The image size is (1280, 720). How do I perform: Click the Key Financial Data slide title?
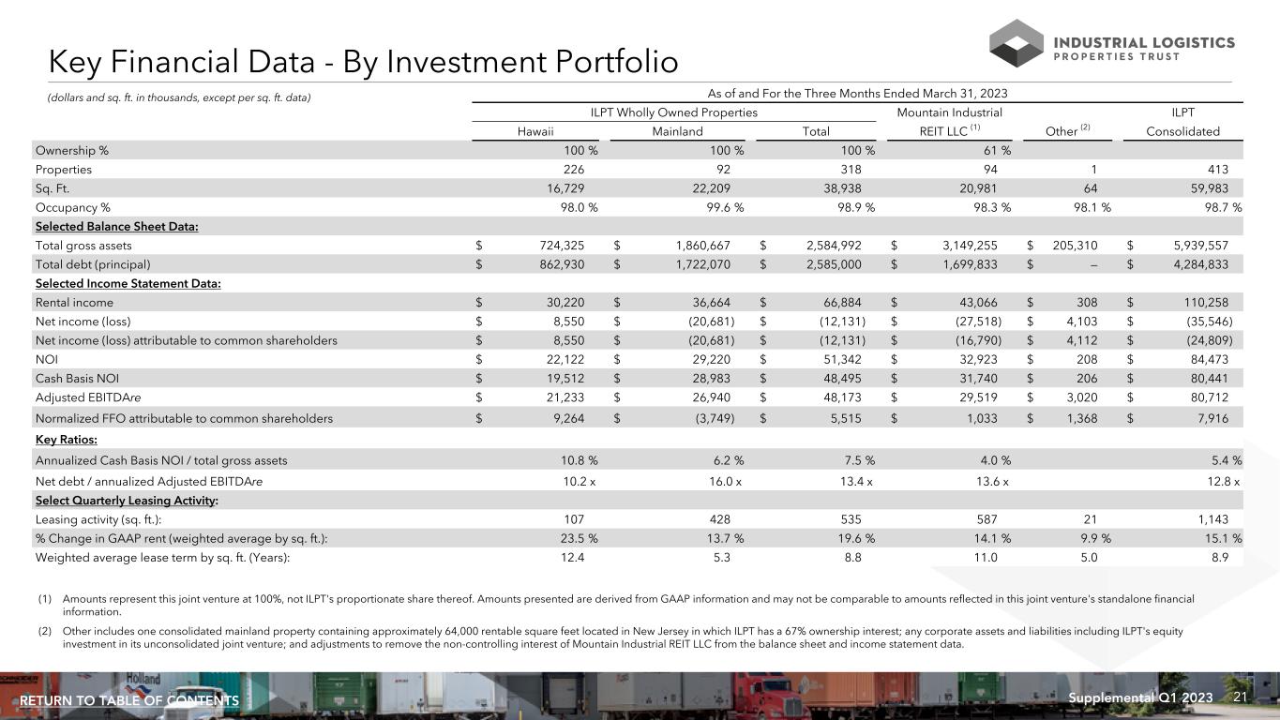363,63
